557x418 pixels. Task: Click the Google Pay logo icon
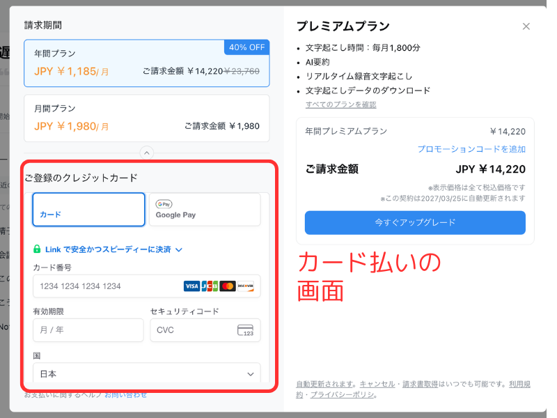(x=164, y=204)
